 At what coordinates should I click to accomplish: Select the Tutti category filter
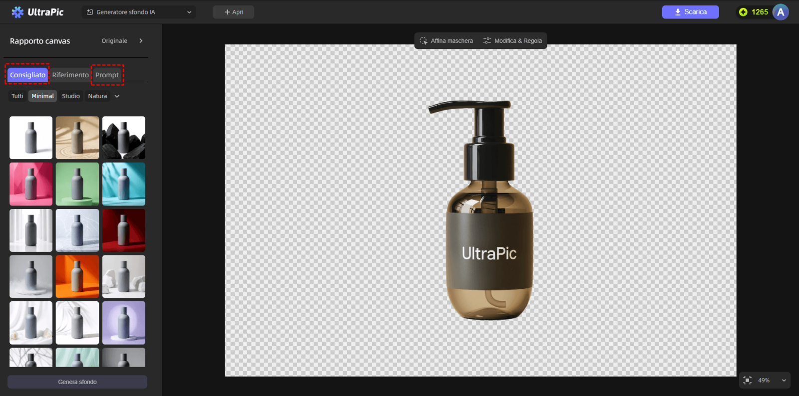click(17, 96)
